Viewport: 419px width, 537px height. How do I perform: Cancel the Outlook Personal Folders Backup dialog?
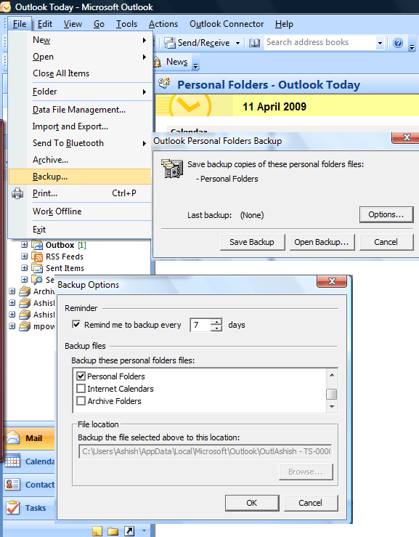pos(386,242)
